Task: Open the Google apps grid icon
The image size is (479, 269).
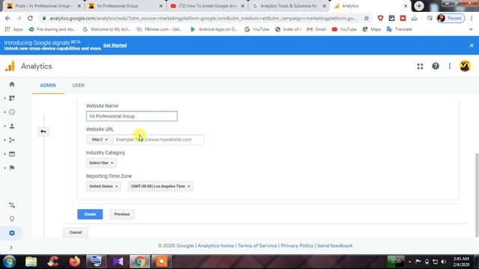Action: pyautogui.click(x=420, y=67)
